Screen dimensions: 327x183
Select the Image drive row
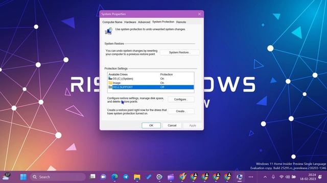click(x=151, y=83)
